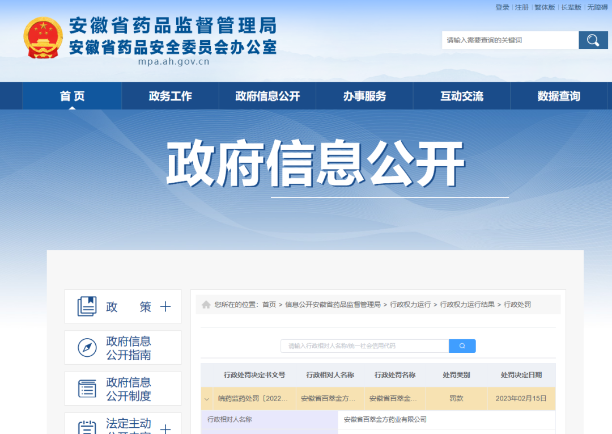Switch site to 繁体版 traditional Chinese
Image resolution: width=612 pixels, height=434 pixels.
[545, 7]
